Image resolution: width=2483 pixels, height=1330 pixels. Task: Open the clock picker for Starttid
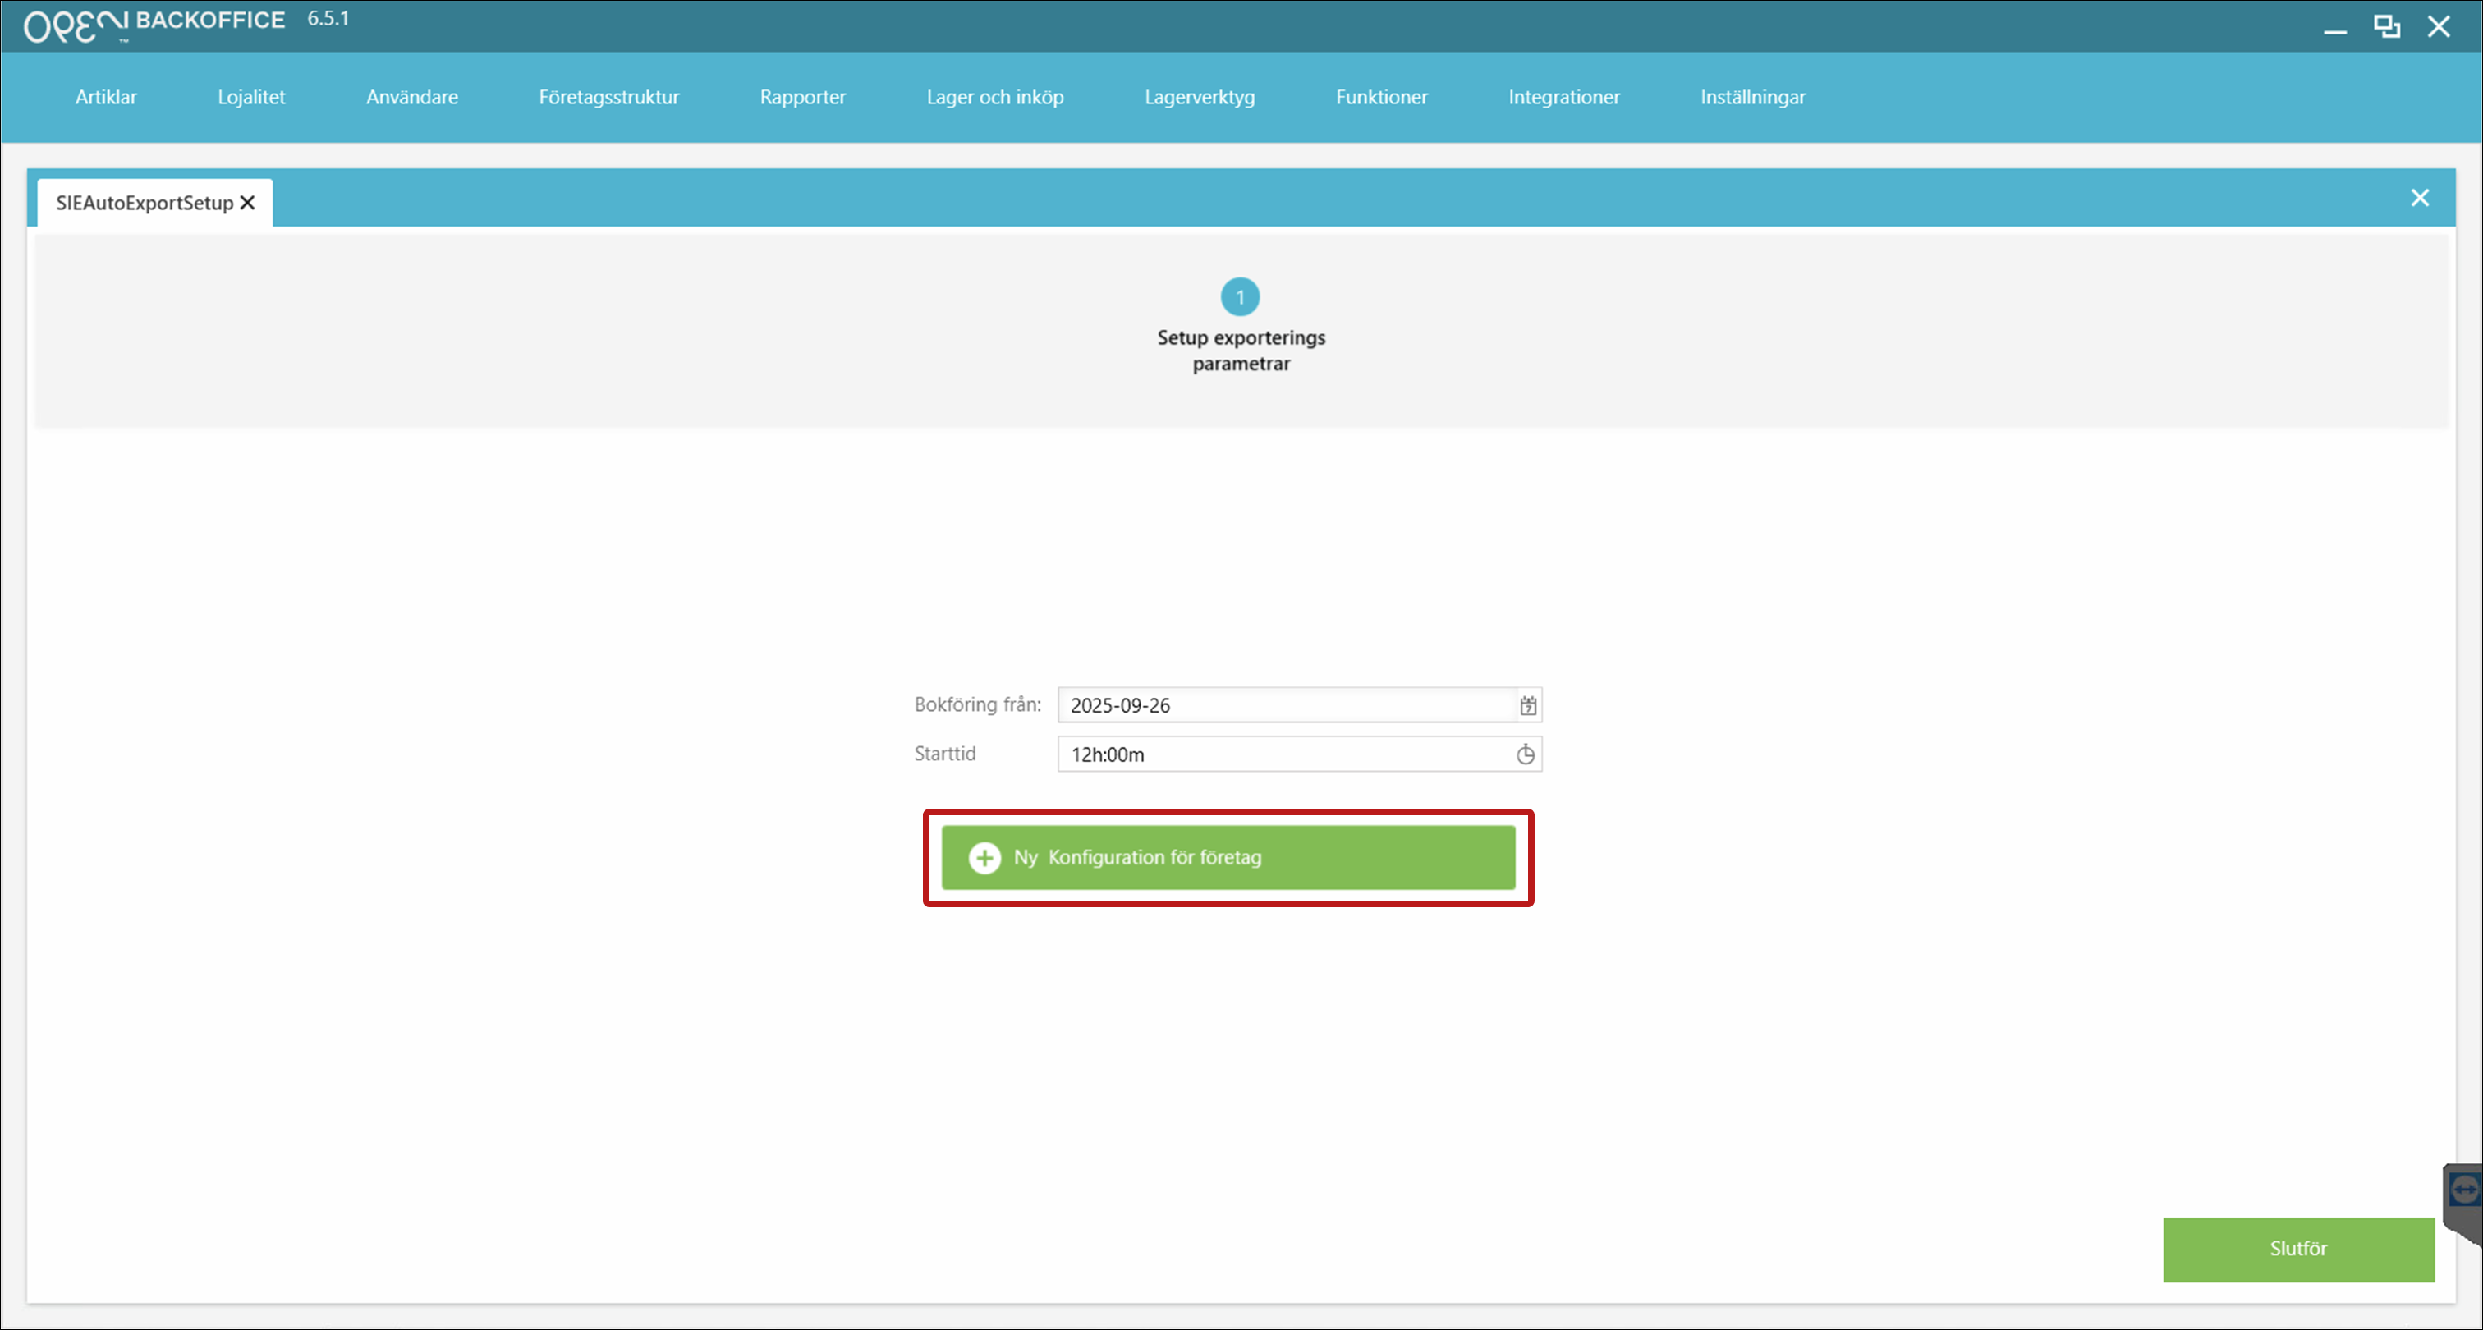(1525, 754)
